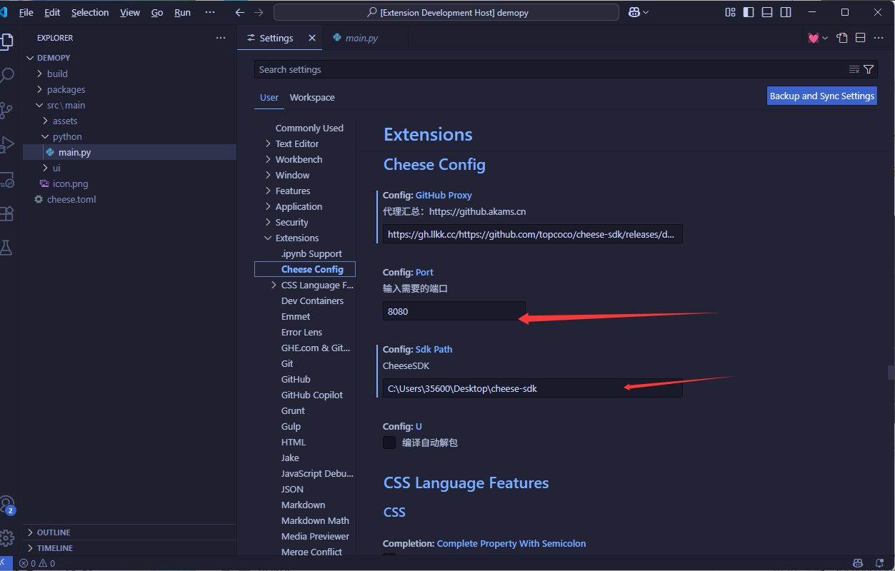This screenshot has width=895, height=571.
Task: Click the title bar command center search
Action: 446,12
